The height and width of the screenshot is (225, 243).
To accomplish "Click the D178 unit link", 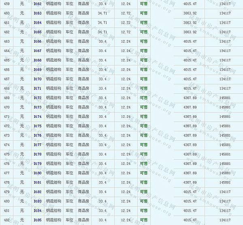I will (x=37, y=154).
